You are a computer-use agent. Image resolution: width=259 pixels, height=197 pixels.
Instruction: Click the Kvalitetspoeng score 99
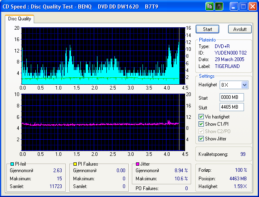point(243,154)
